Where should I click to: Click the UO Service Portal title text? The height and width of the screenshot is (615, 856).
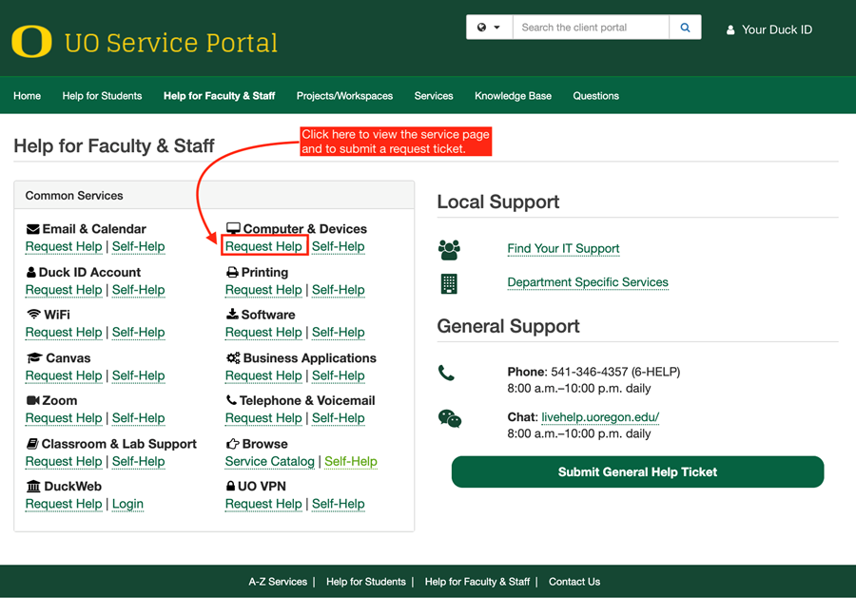[x=171, y=43]
